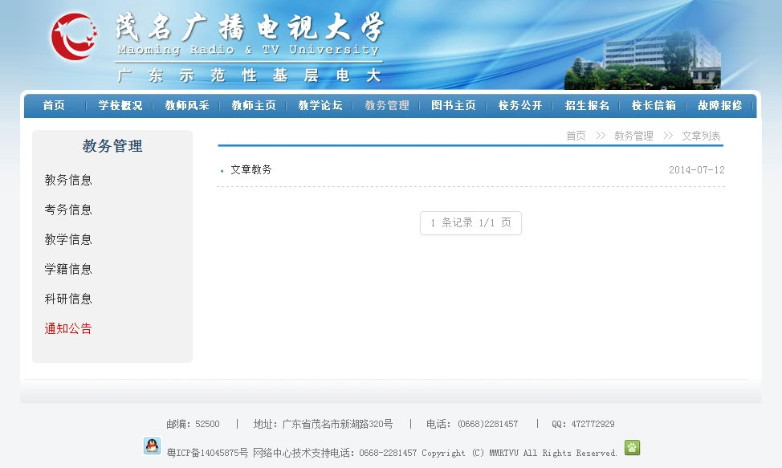Click the article date 2014-07-12

click(697, 170)
